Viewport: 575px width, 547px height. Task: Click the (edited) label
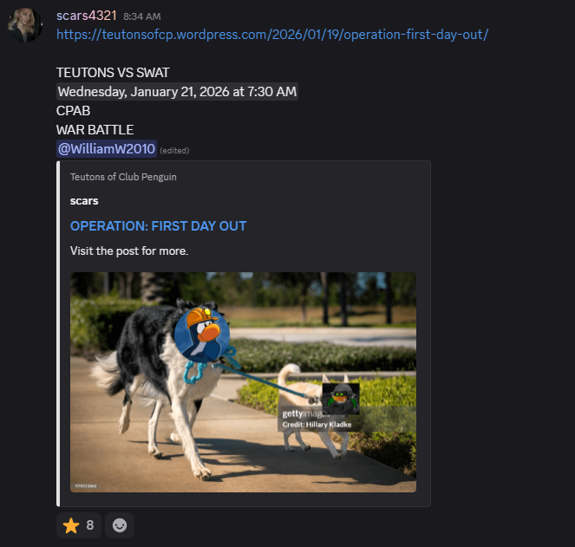click(x=174, y=150)
